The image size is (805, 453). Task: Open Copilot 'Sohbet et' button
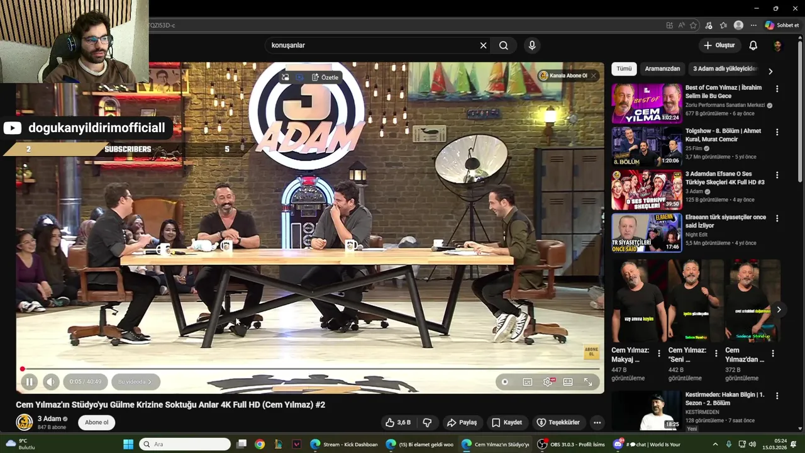click(x=782, y=25)
